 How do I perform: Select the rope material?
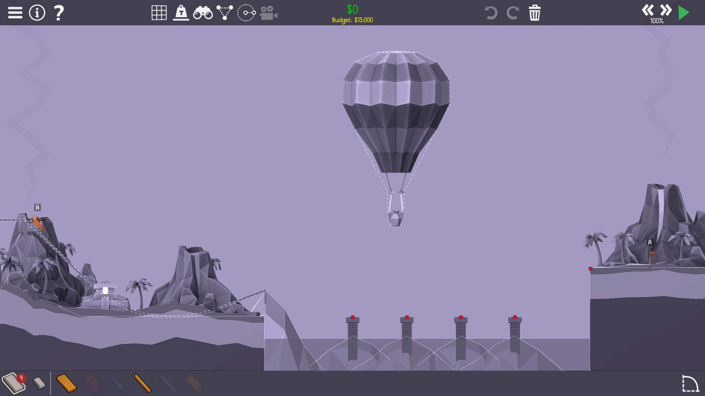tap(142, 383)
